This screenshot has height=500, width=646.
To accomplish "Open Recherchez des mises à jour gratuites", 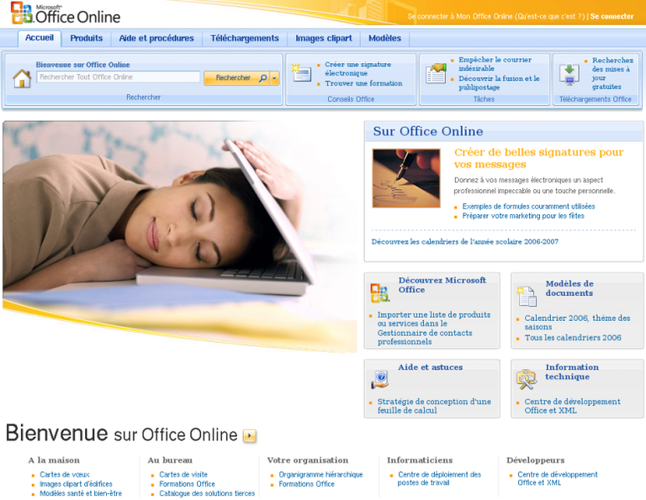I will pos(612,73).
